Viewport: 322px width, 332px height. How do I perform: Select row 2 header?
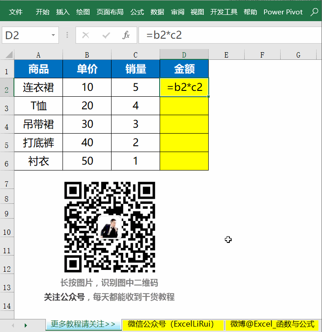click(x=7, y=87)
